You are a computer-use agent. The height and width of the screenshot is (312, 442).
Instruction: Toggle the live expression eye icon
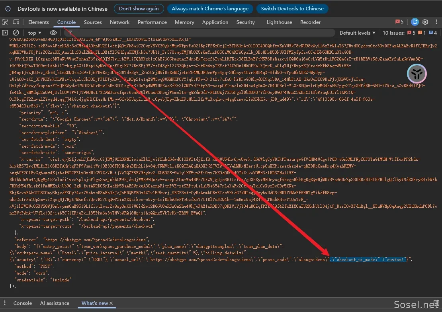point(53,33)
